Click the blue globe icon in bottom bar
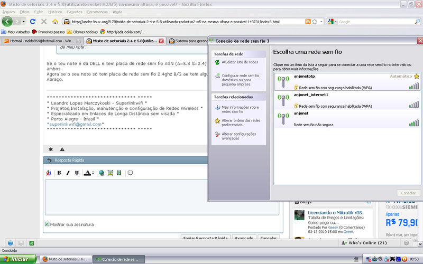Image resolution: width=423 pixels, height=264 pixels. coord(10,243)
